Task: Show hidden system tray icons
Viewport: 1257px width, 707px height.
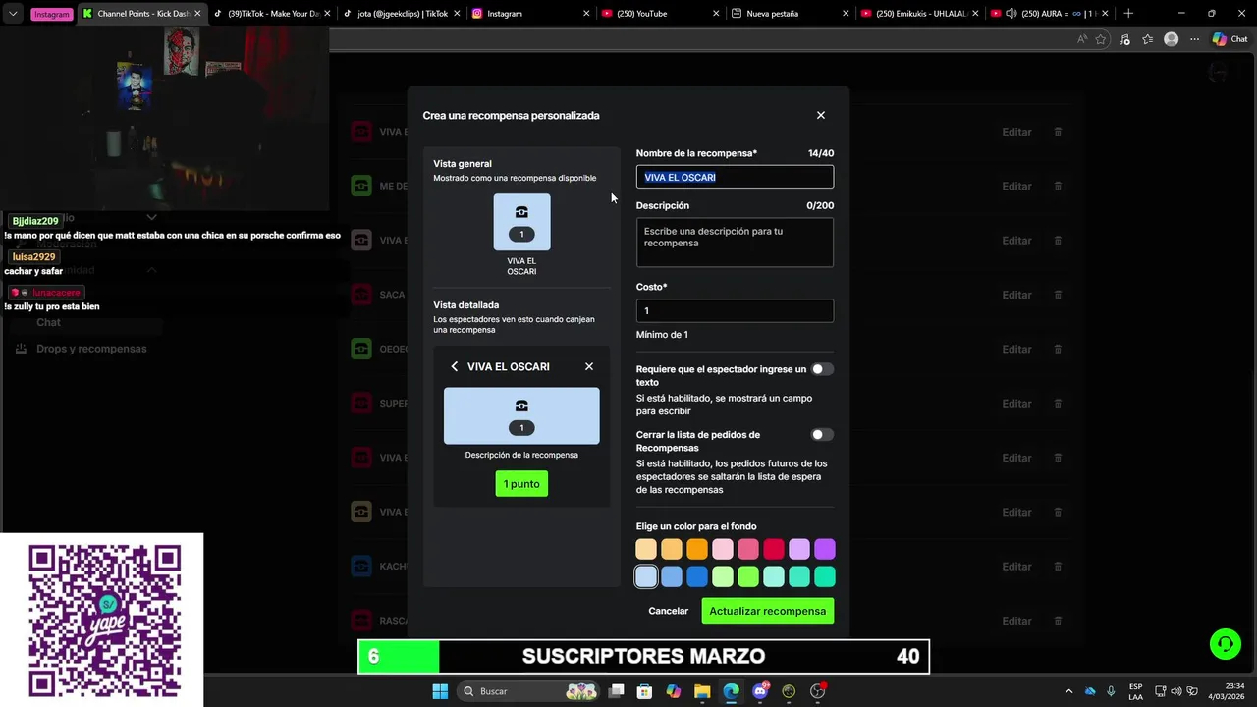Action: coord(1069,691)
